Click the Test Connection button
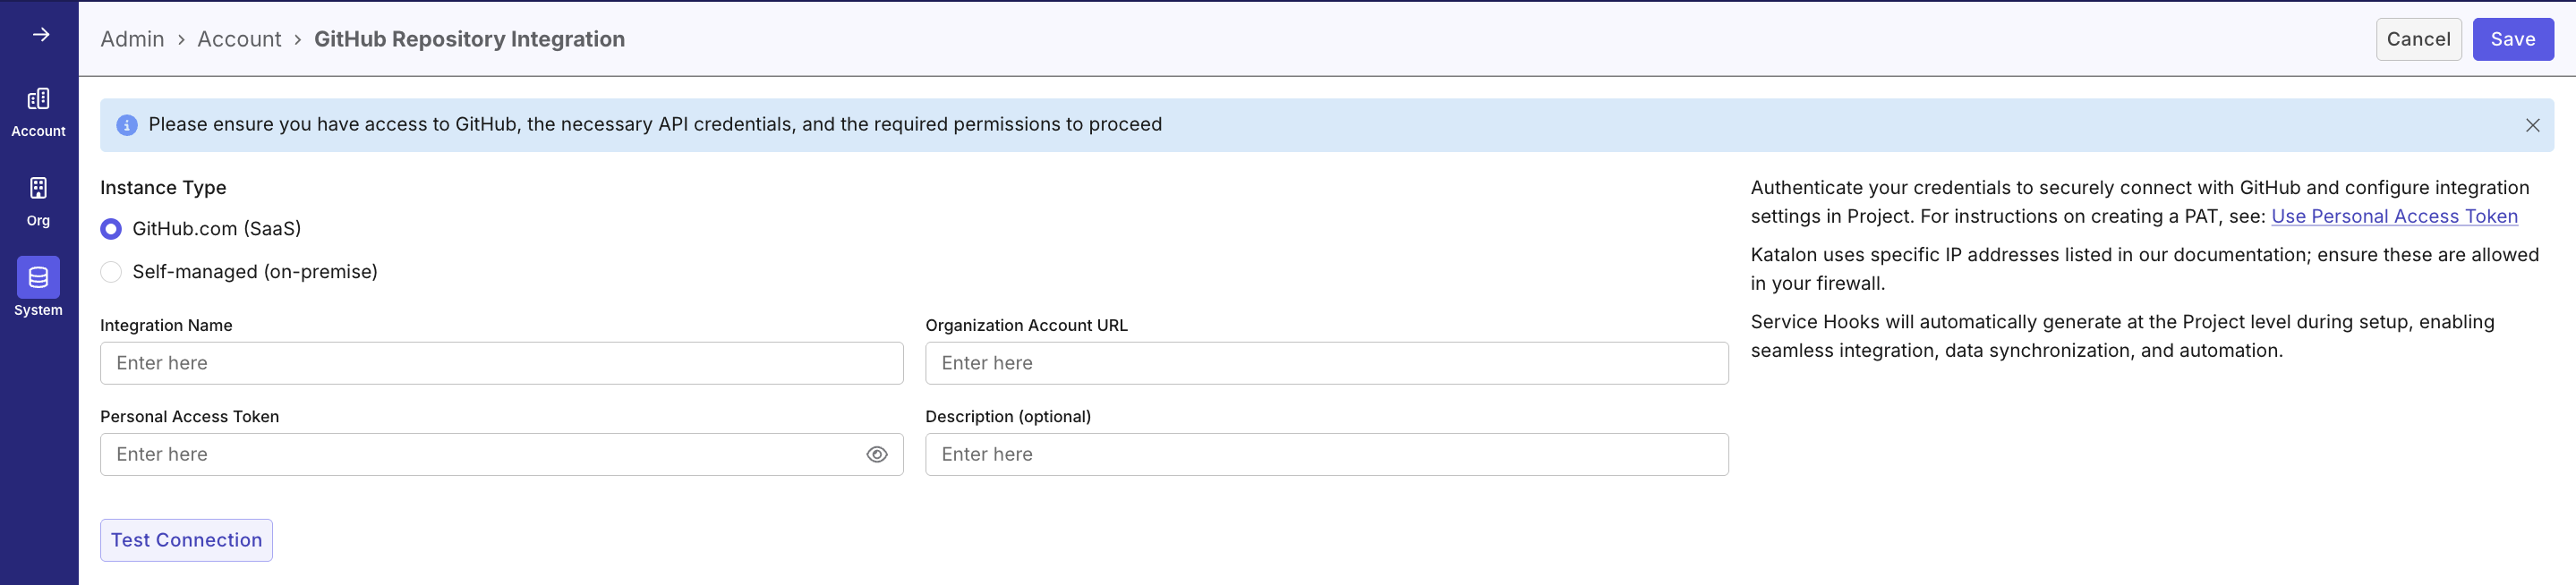The image size is (2576, 585). click(x=186, y=540)
